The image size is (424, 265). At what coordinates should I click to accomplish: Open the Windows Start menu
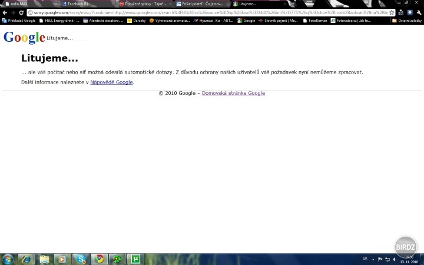[8, 259]
